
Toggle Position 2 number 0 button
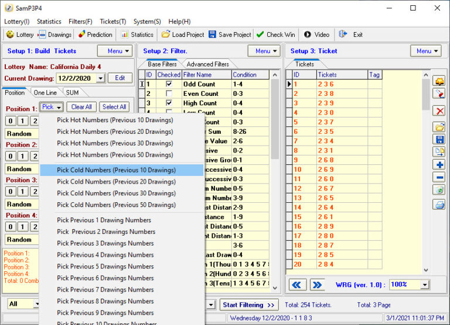click(11, 156)
